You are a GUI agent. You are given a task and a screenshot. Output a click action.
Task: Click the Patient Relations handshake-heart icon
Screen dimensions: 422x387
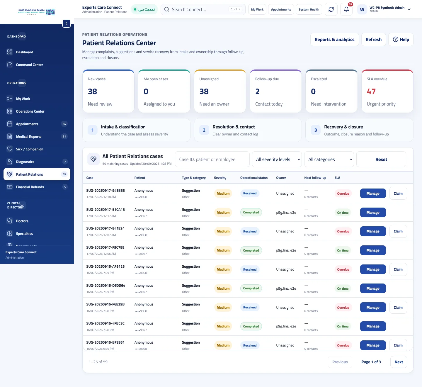(x=10, y=174)
